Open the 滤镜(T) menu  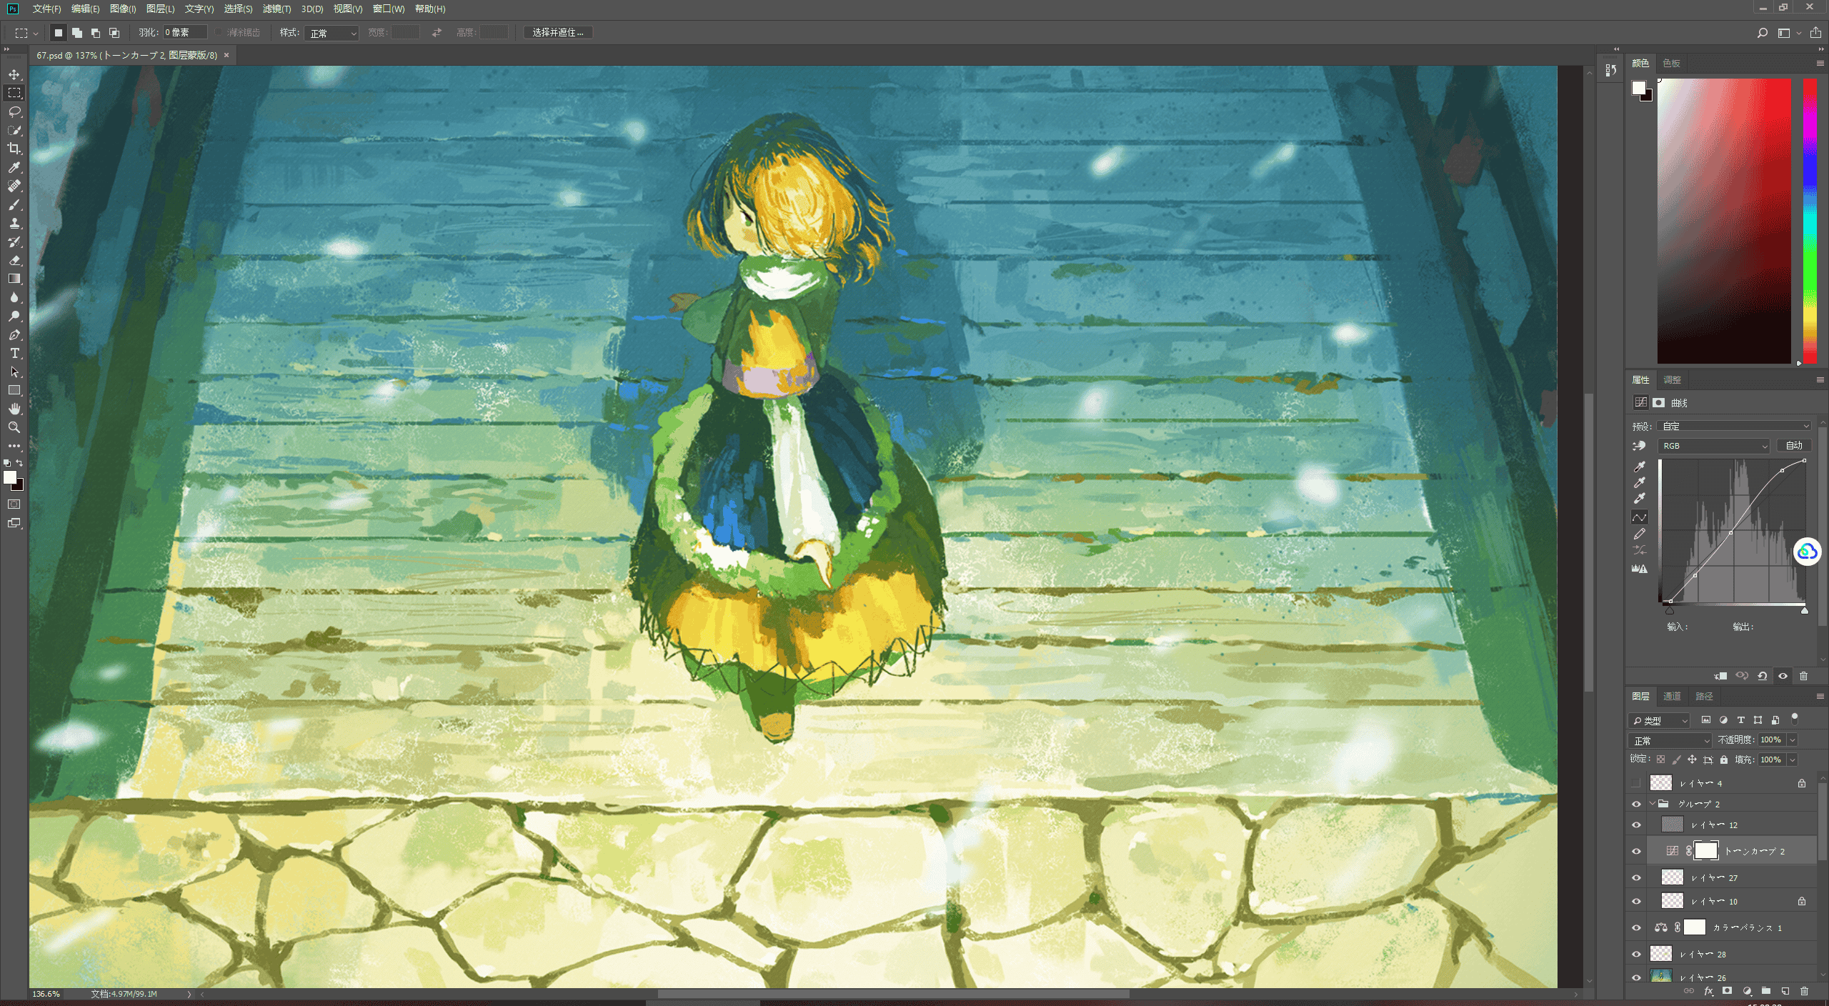coord(276,9)
